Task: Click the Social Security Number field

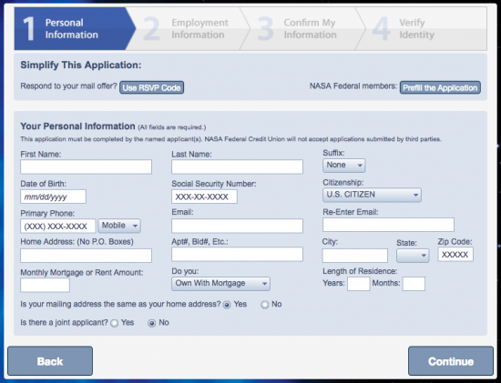Action: tap(204, 197)
